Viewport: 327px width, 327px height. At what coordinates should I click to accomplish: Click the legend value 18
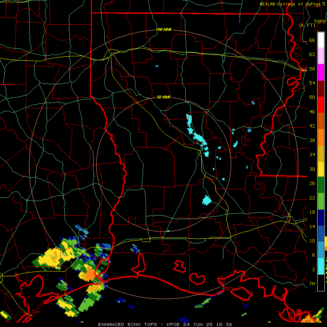click(312, 212)
